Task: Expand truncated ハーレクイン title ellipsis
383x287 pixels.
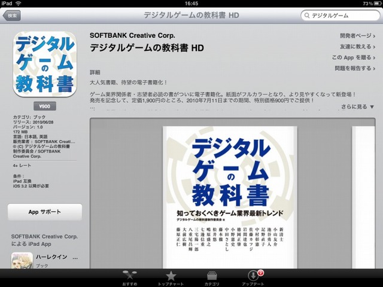Action: click(x=75, y=258)
